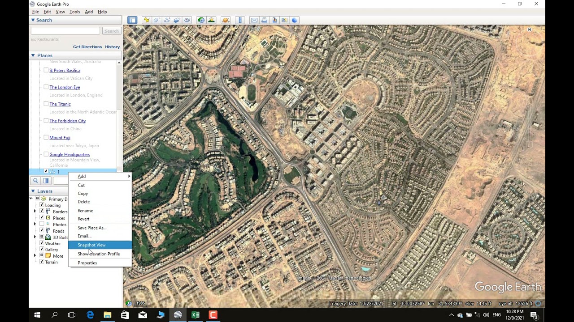Viewport: 574px width, 322px height.
Task: Click the Get Directions link
Action: tap(87, 47)
